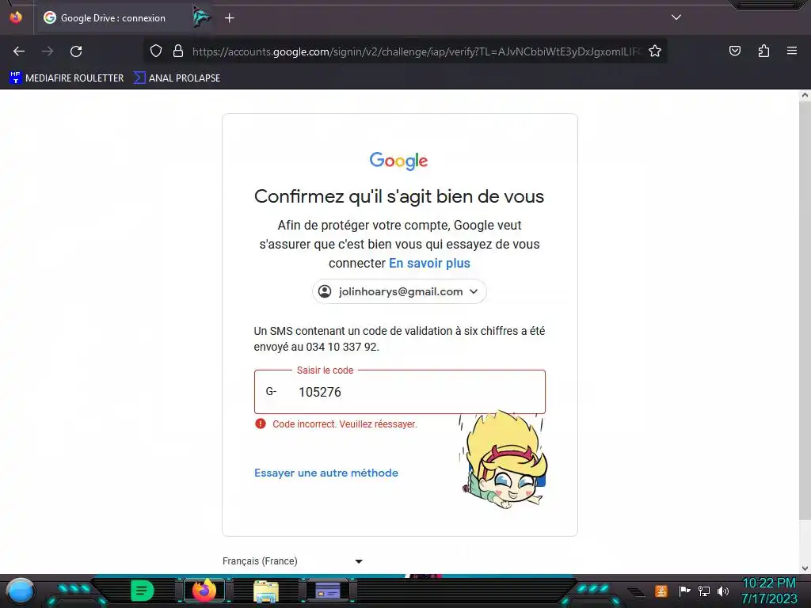Click Essayer une autre méthode link
Viewport: 811px width, 608px height.
[326, 473]
